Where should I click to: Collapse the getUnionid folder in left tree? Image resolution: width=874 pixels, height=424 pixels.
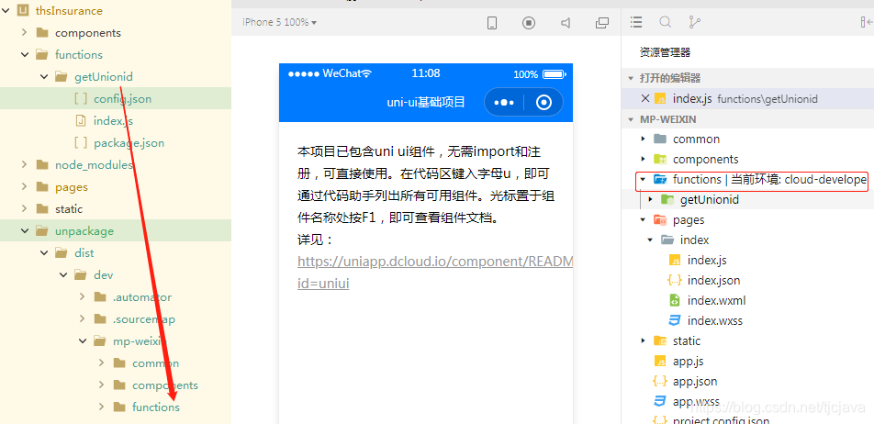pyautogui.click(x=44, y=76)
